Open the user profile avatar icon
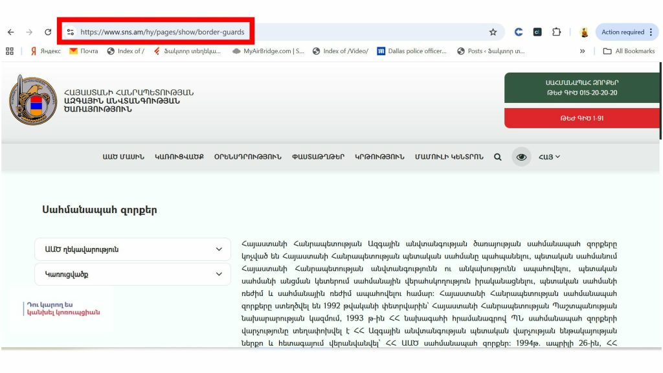The width and height of the screenshot is (663, 373). click(x=583, y=32)
